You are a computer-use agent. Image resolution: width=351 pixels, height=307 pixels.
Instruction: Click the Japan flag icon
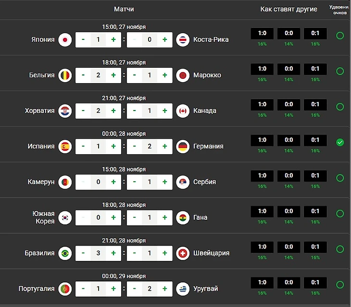[x=65, y=39]
